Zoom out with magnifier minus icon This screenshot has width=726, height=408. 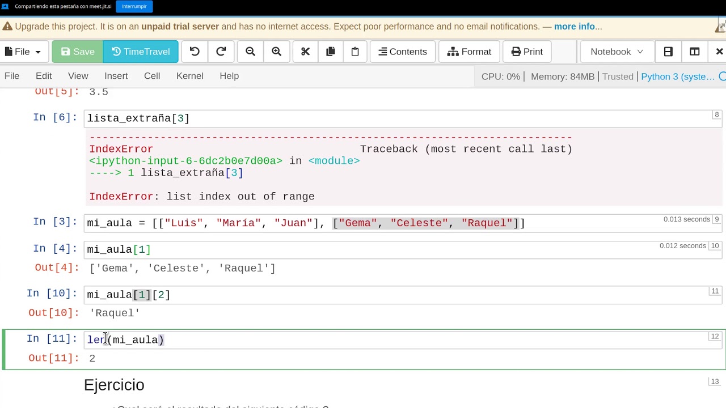[250, 52]
